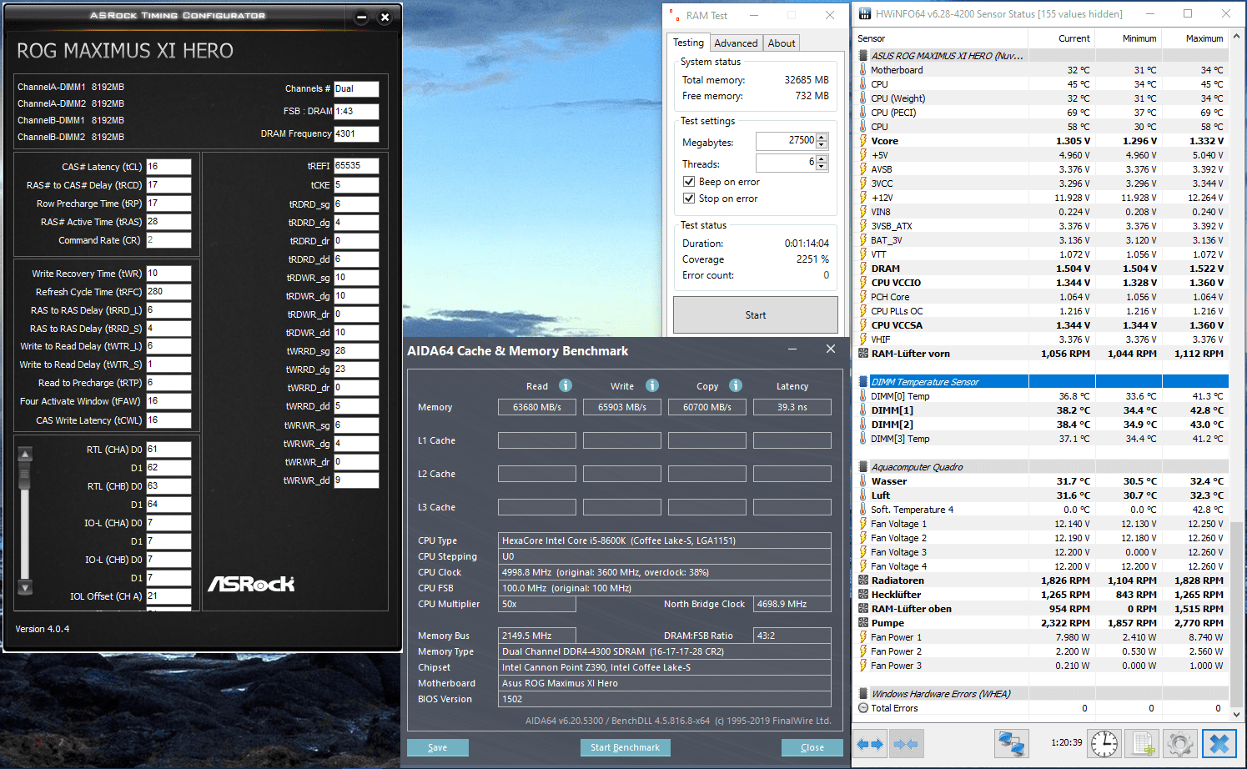Close the ASRock Timing Configurator window

pyautogui.click(x=385, y=17)
